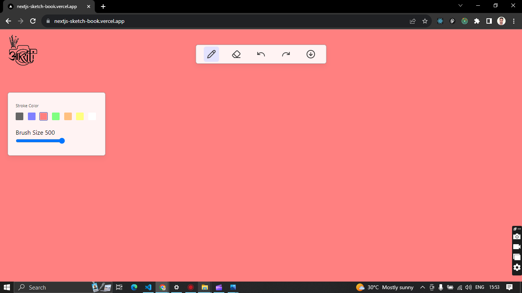Toggle the browser side panel
The height and width of the screenshot is (293, 522).
[x=489, y=21]
